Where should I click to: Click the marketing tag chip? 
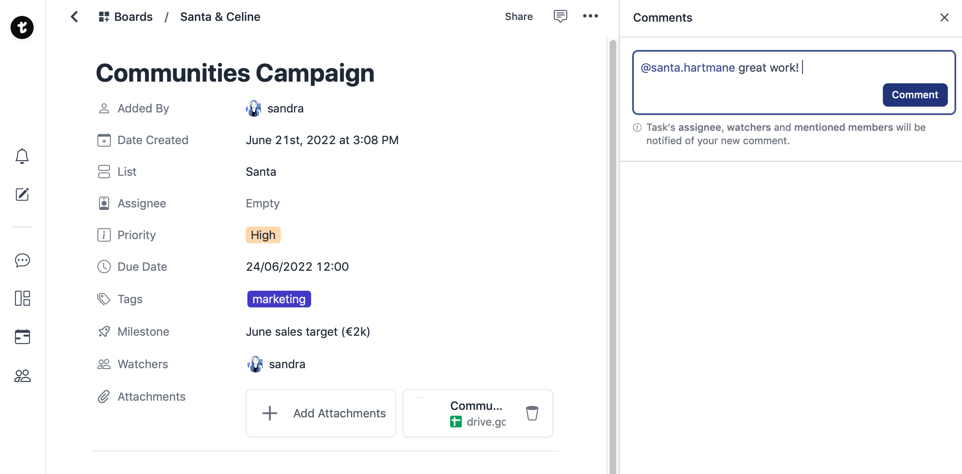(279, 299)
